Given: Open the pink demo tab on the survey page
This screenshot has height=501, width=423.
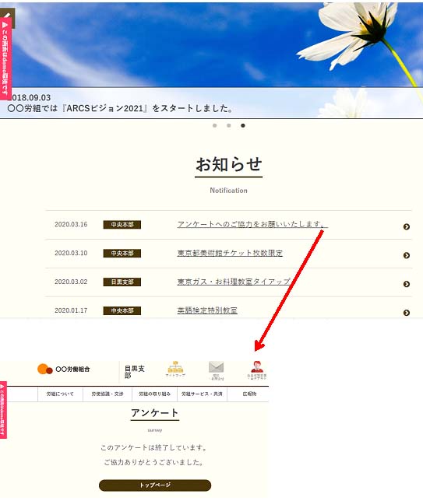Looking at the screenshot, I should pos(3,410).
